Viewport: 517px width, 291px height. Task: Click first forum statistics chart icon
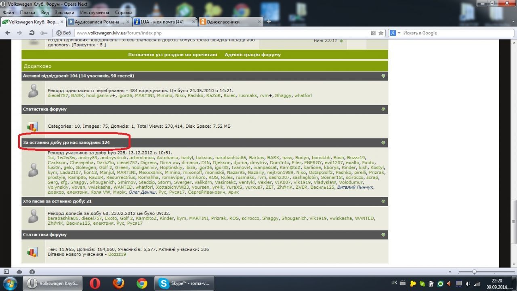point(32,127)
